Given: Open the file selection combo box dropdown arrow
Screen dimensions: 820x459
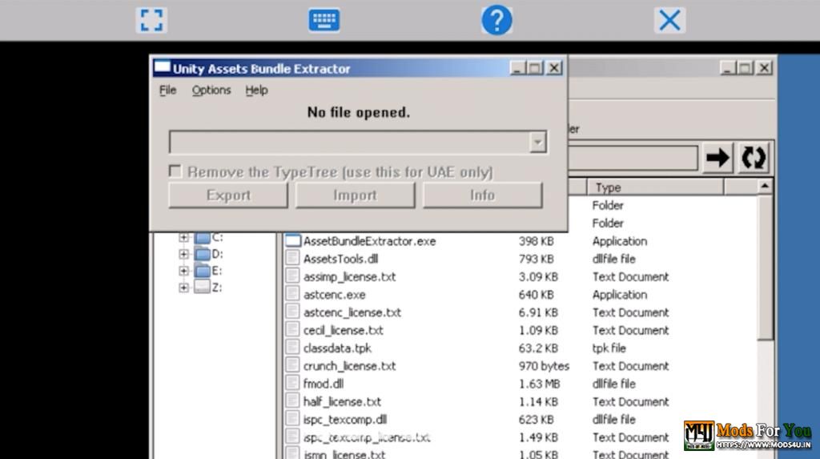Looking at the screenshot, I should pos(537,142).
